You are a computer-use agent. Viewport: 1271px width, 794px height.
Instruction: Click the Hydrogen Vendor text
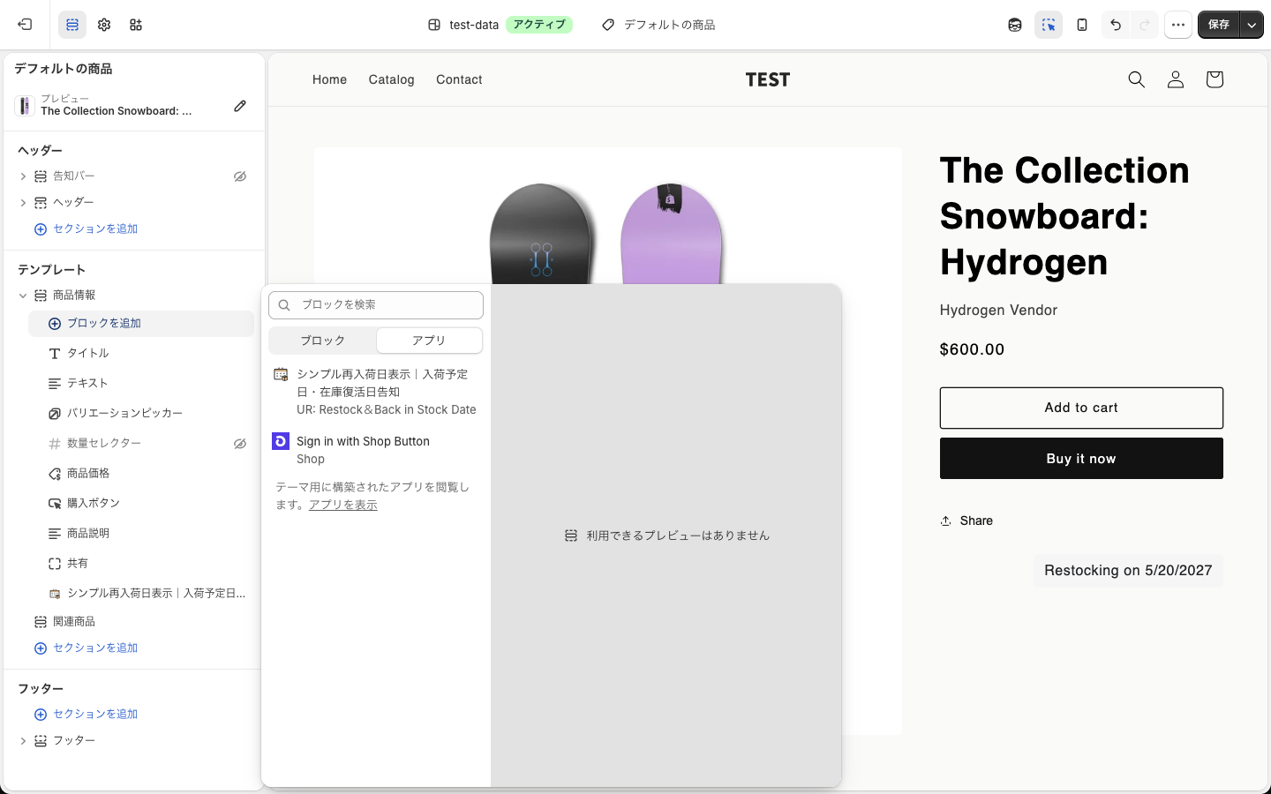pos(998,311)
